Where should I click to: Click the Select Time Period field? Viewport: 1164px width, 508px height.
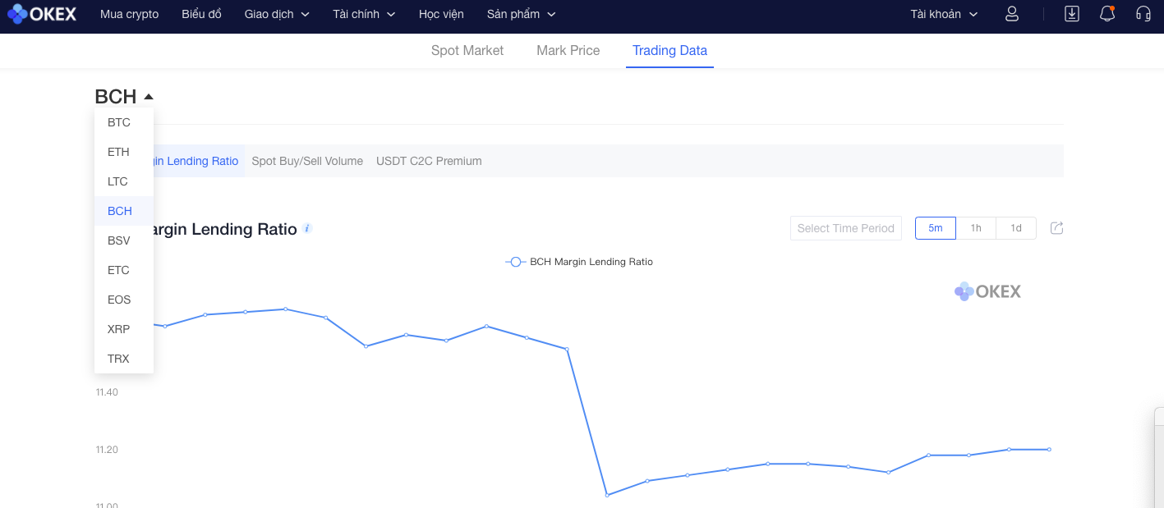click(x=846, y=228)
